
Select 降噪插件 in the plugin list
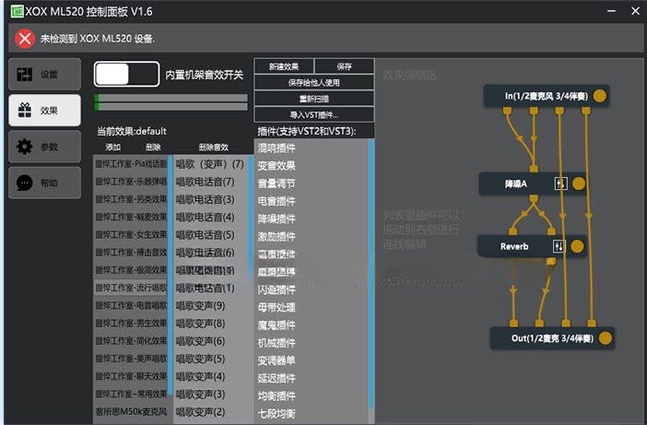tap(312, 219)
